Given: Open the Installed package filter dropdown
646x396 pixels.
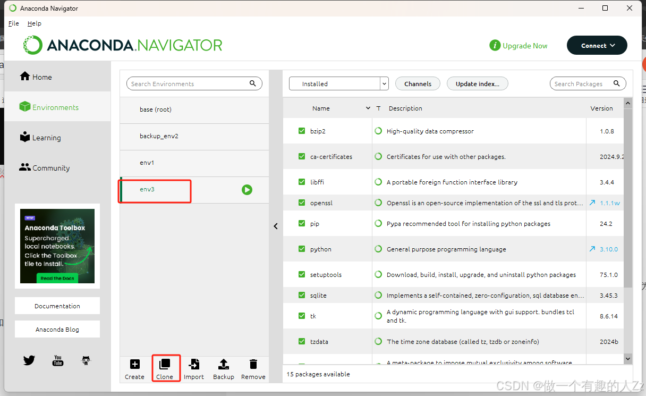Looking at the screenshot, I should click(x=339, y=83).
